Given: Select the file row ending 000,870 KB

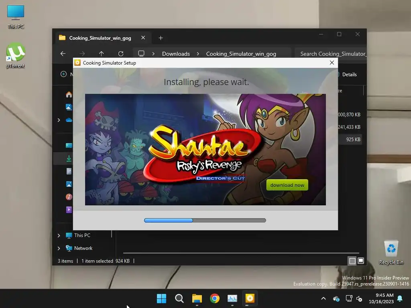Looking at the screenshot, I should (350, 114).
